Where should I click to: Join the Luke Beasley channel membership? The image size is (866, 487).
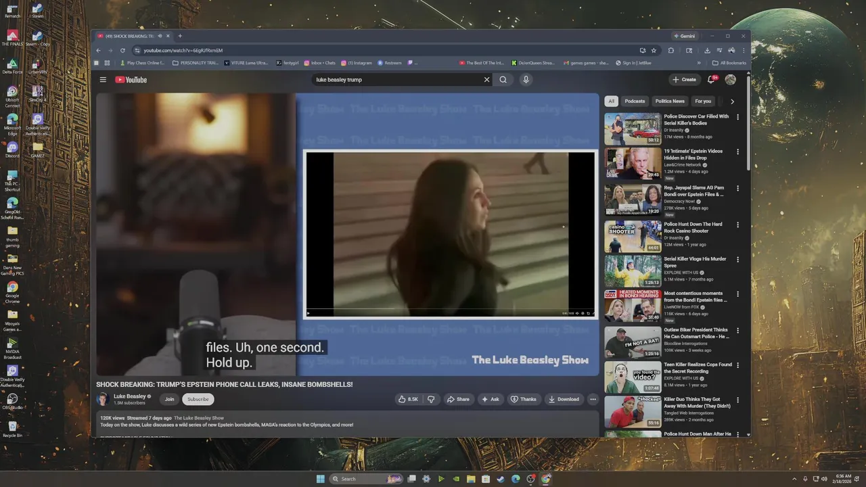coord(169,399)
